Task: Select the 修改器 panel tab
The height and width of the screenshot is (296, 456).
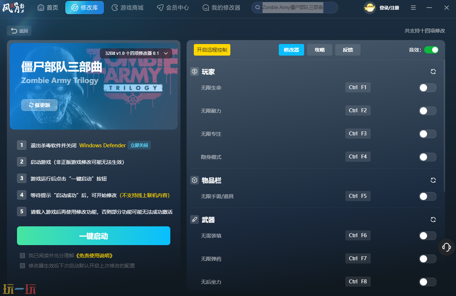Action: 291,50
